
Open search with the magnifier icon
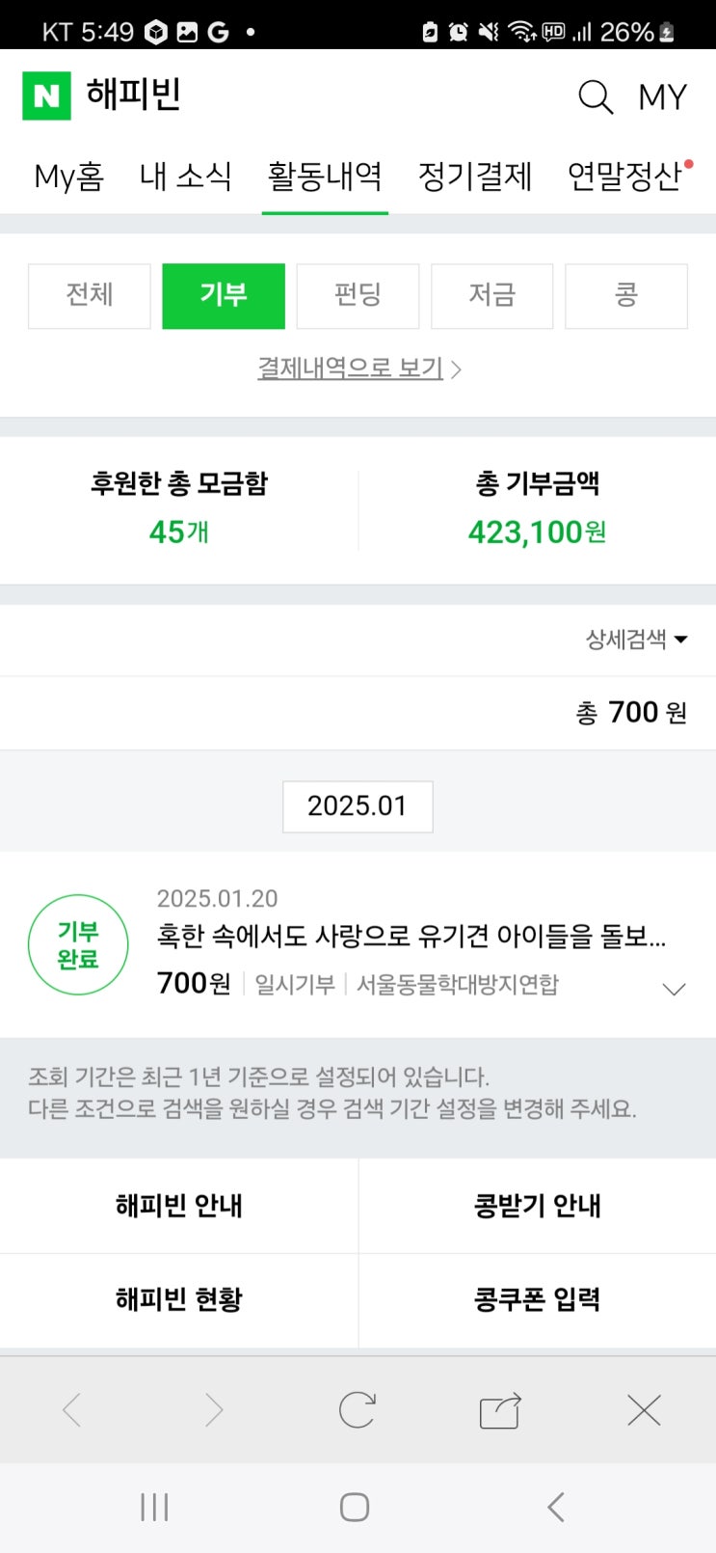pos(595,96)
